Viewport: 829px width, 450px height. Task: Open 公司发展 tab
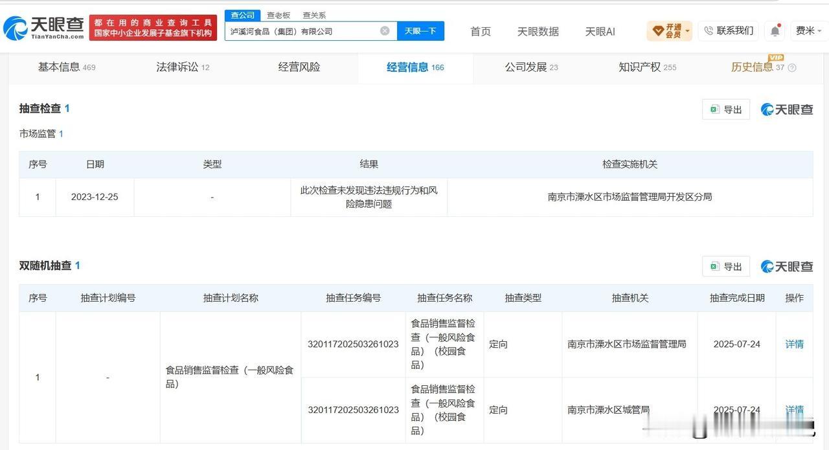(531, 67)
